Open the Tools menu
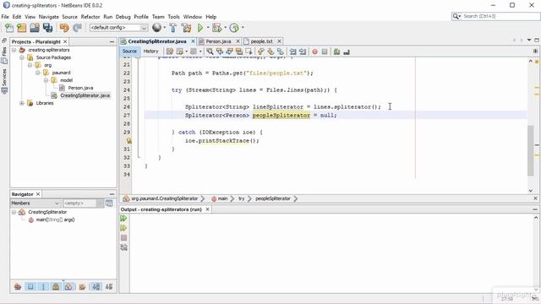The width and height of the screenshot is (541, 304). (x=173, y=17)
